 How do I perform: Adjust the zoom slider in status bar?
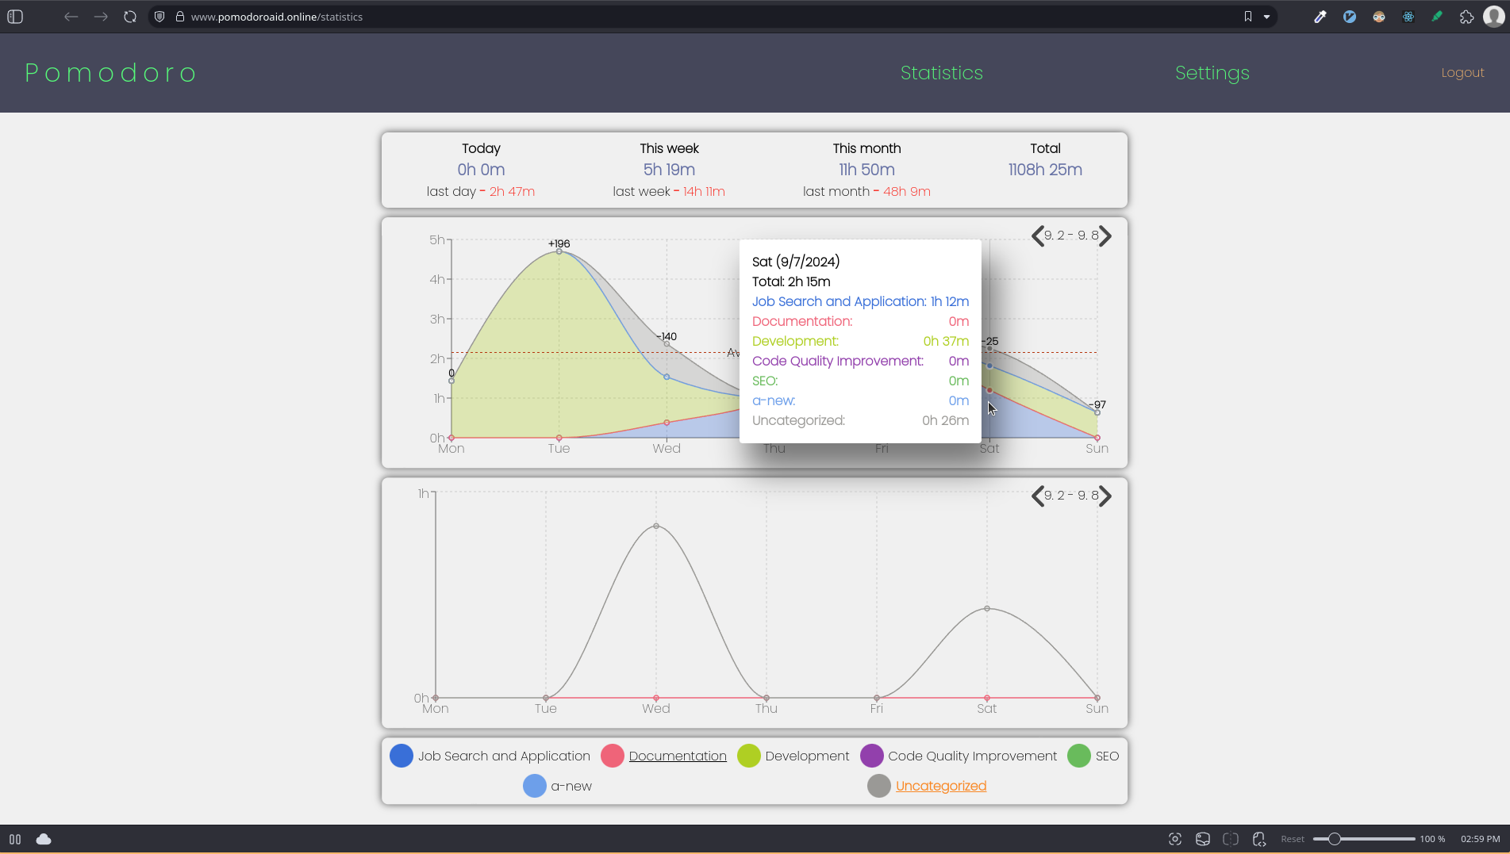coord(1335,839)
